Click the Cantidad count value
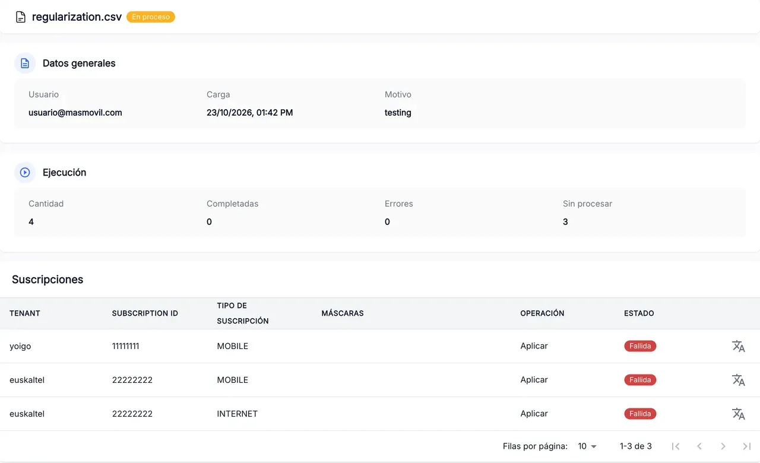The height and width of the screenshot is (463, 760). 31,222
